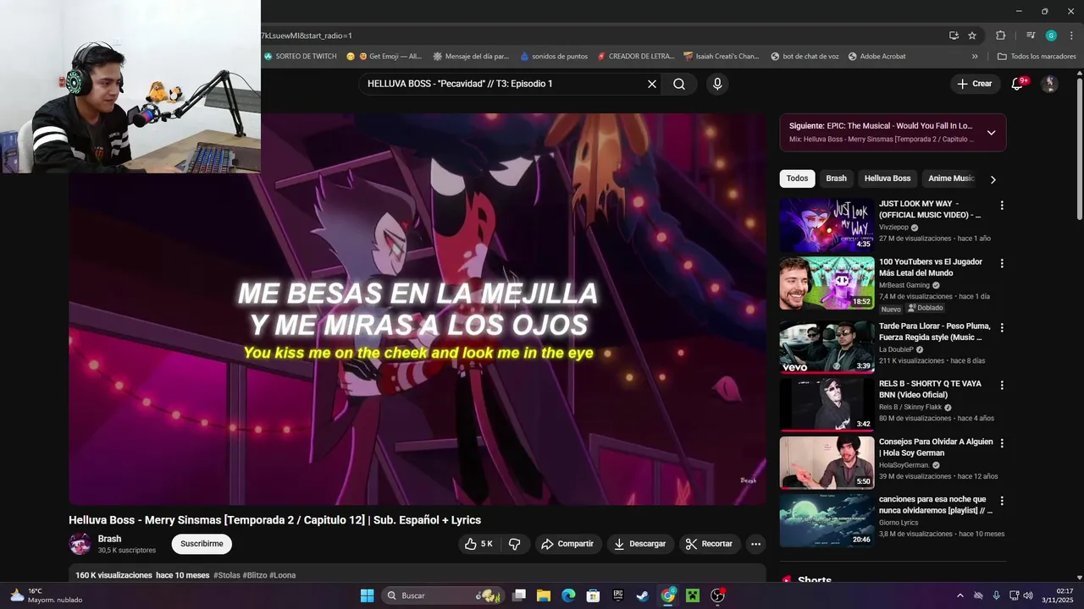Select the Helluva Boss filter chip
The image size is (1084, 609).
pyautogui.click(x=888, y=178)
